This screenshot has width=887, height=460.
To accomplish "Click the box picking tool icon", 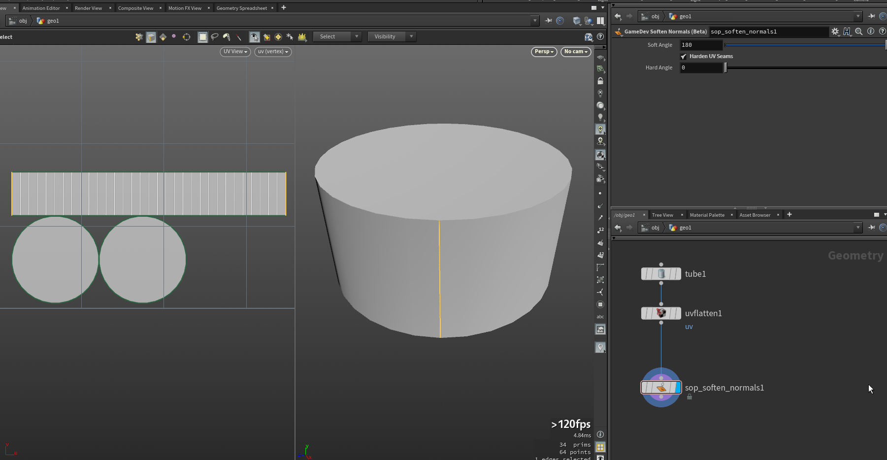I will (202, 37).
